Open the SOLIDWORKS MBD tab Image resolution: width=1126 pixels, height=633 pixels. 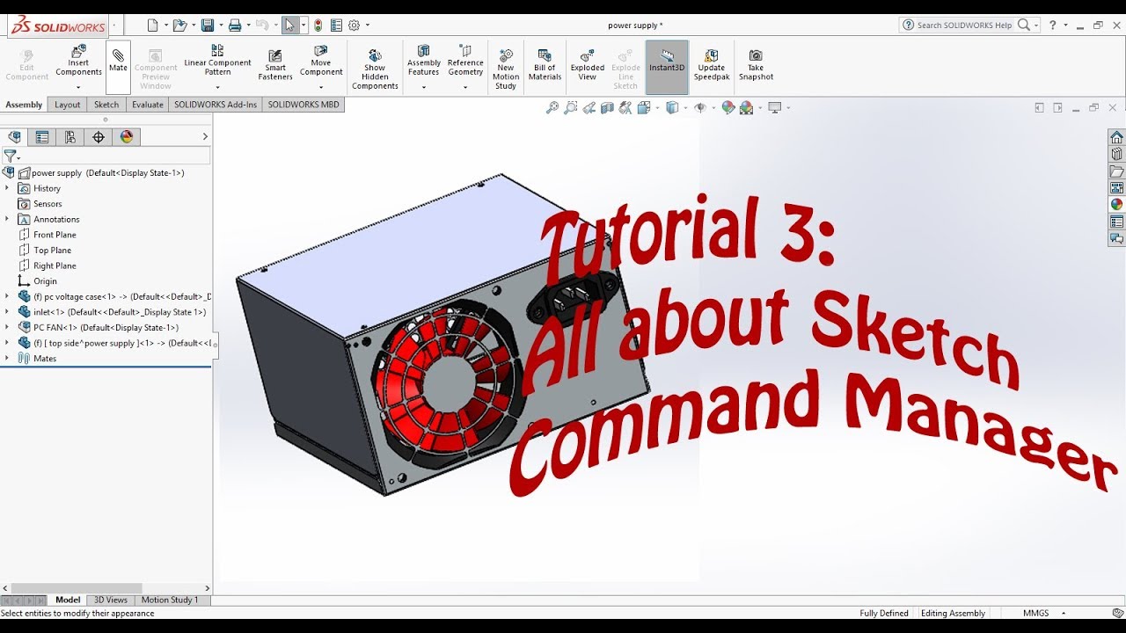click(x=303, y=105)
